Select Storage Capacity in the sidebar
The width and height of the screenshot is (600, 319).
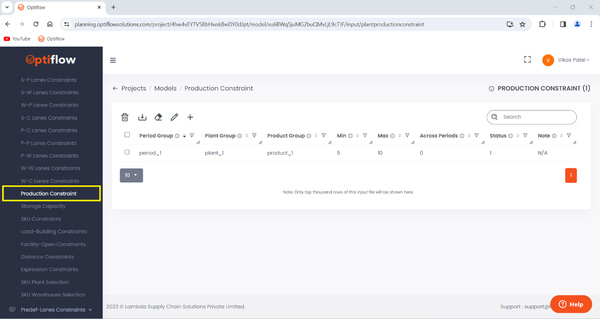tap(43, 206)
